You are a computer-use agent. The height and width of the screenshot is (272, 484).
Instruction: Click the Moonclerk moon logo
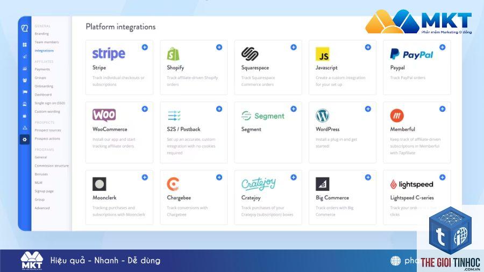[x=99, y=184]
